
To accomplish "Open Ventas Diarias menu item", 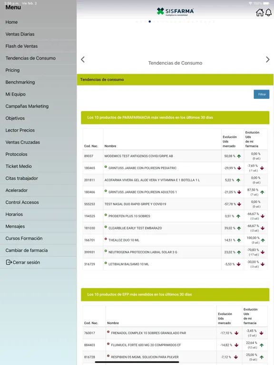I will [x=38, y=34].
